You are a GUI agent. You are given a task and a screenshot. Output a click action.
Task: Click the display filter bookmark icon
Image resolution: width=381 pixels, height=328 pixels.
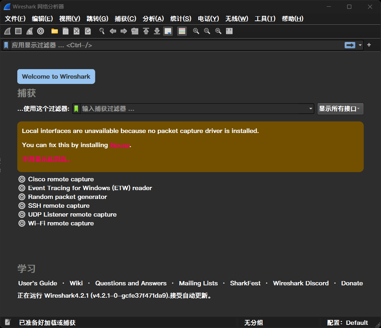click(x=6, y=45)
